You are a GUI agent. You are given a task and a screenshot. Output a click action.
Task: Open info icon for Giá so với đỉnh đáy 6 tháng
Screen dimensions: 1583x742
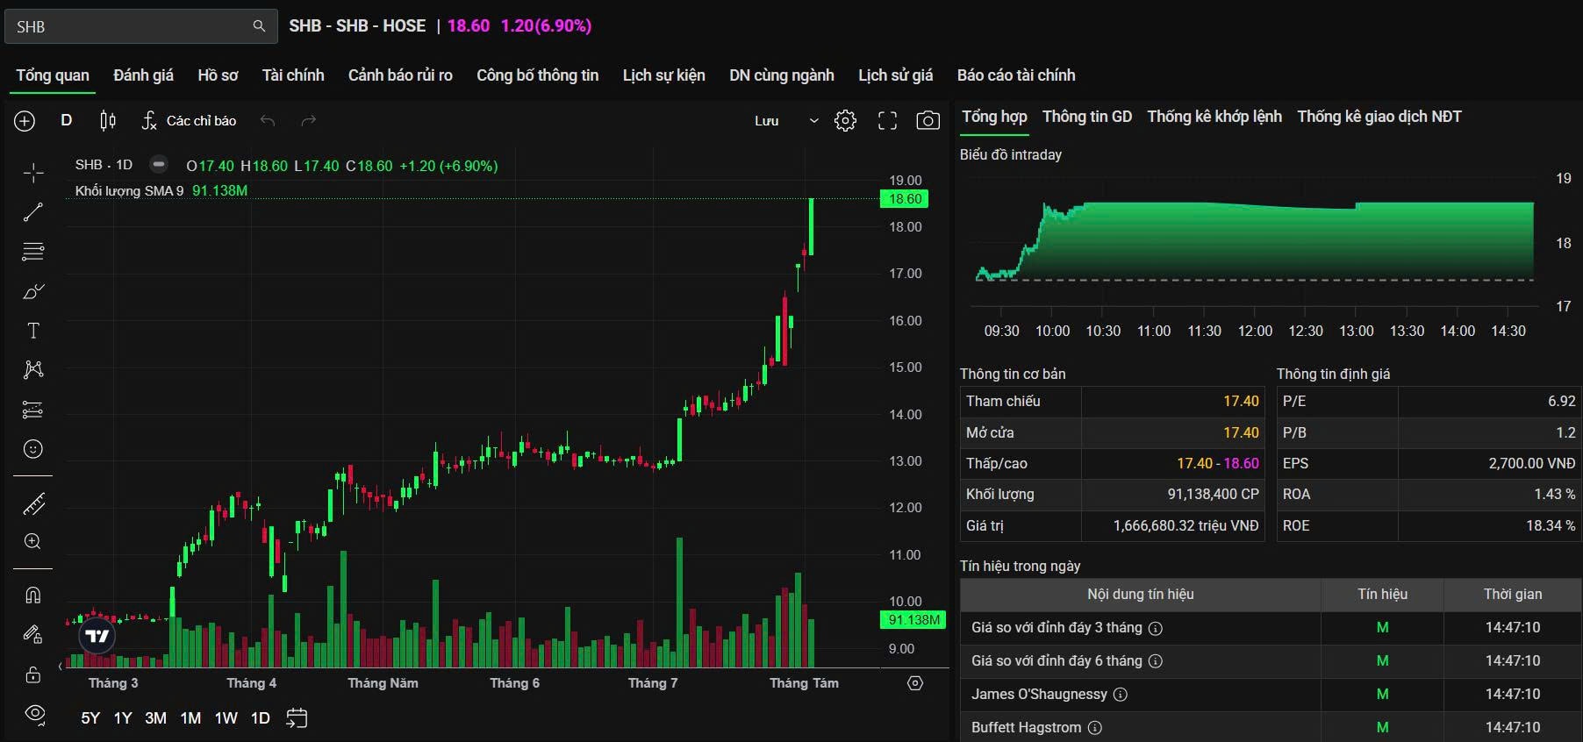pyautogui.click(x=1156, y=661)
